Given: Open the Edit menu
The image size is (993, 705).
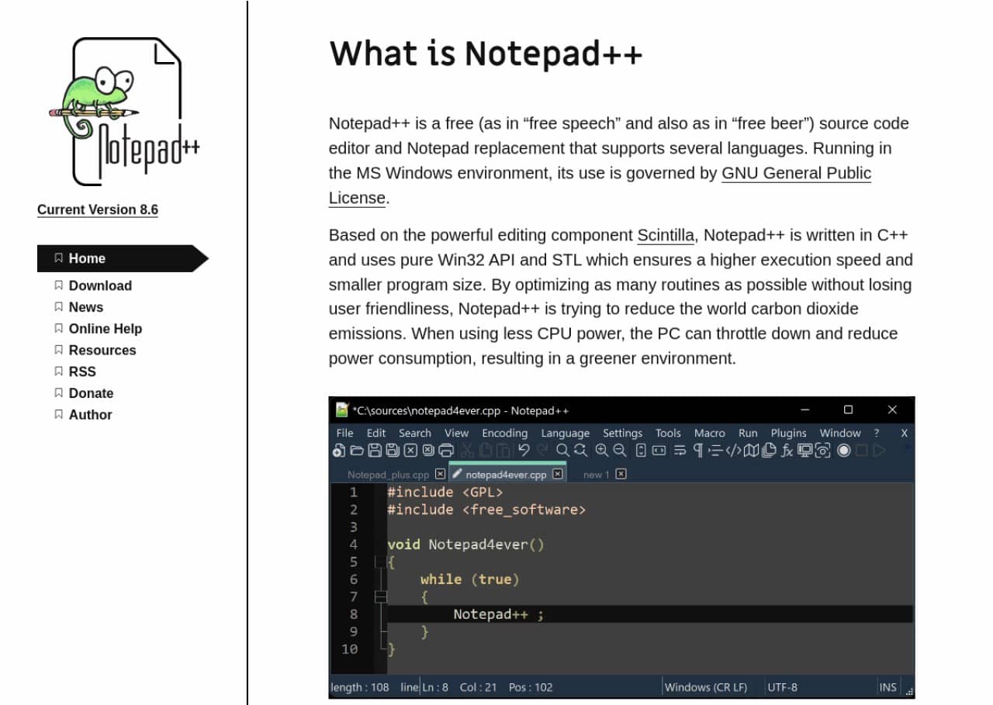Looking at the screenshot, I should pyautogui.click(x=376, y=433).
